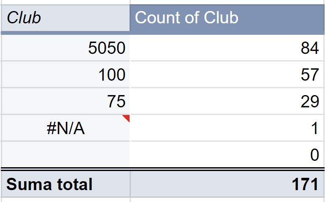This screenshot has height=202, width=325.
Task: Click the double border above Suma total
Action: tap(162, 169)
